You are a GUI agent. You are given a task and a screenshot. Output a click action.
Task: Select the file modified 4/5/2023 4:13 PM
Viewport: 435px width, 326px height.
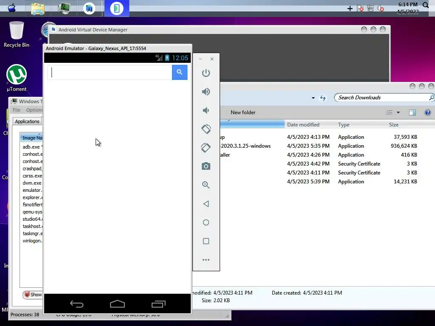319,137
